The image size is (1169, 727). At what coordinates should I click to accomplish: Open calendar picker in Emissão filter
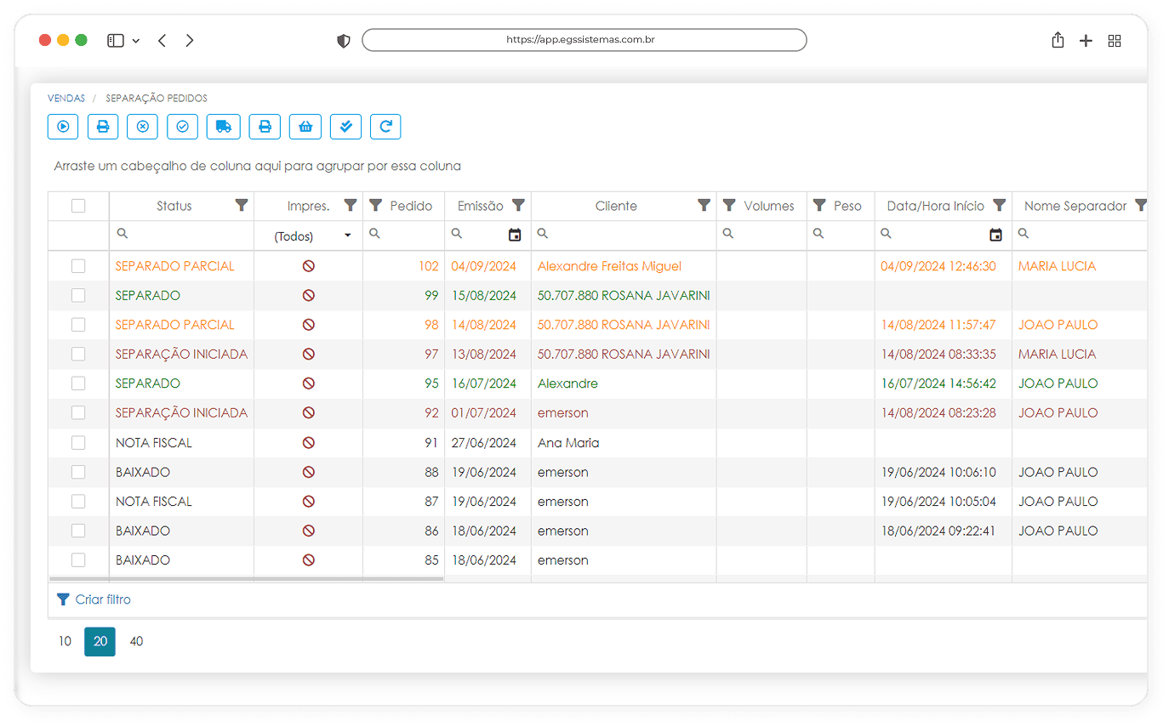click(515, 235)
